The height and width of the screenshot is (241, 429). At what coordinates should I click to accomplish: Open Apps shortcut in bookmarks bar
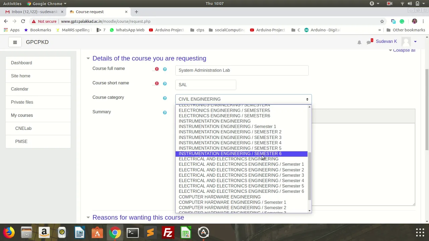[12, 30]
